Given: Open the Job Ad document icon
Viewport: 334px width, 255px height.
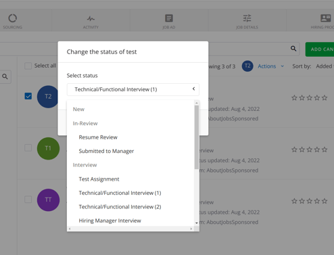Looking at the screenshot, I should 169,18.
